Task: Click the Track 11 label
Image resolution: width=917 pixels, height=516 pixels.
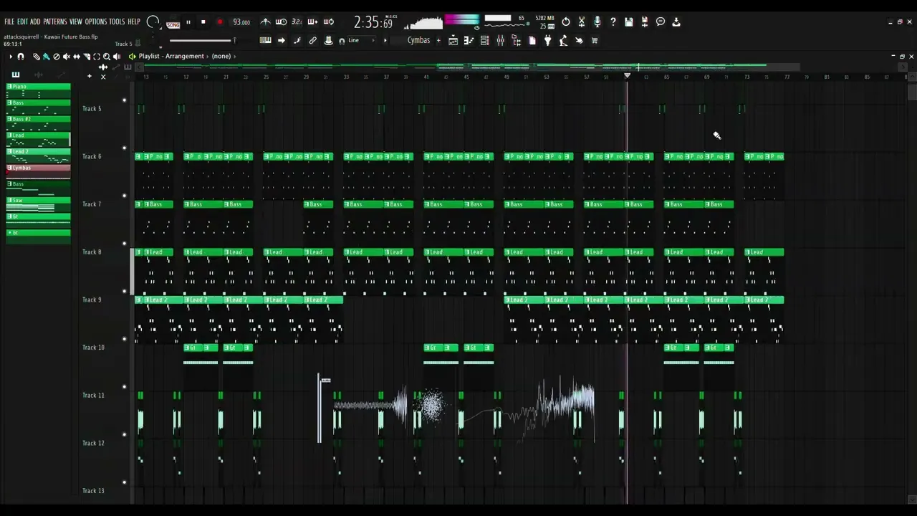Action: tap(93, 396)
